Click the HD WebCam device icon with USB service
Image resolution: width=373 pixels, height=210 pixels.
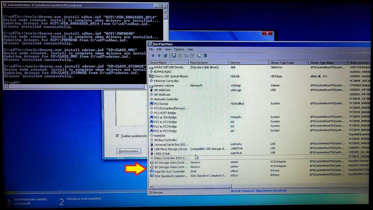pos(151,90)
